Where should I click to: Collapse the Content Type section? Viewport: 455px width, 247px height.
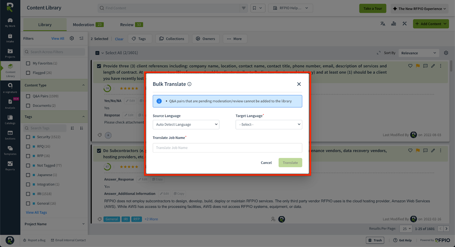[x=83, y=85]
